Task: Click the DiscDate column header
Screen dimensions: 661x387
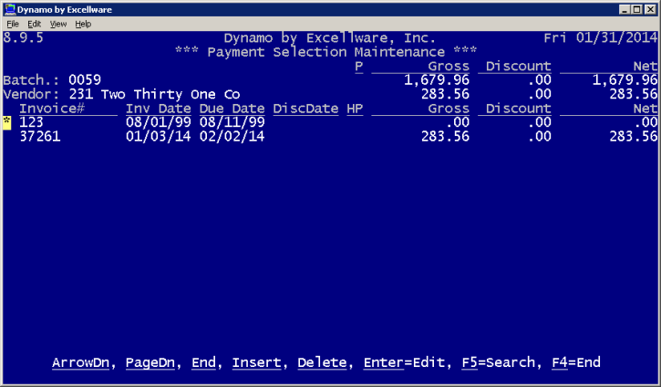Action: (305, 109)
